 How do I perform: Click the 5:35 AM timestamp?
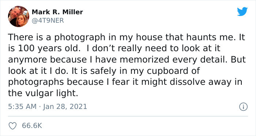[x=22, y=107]
